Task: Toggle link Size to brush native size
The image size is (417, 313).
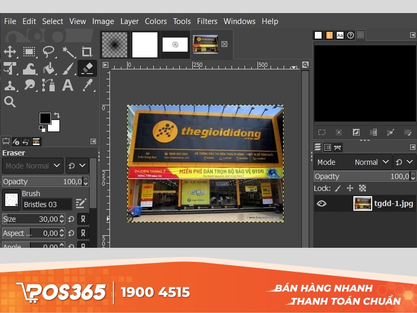Action: [x=83, y=219]
